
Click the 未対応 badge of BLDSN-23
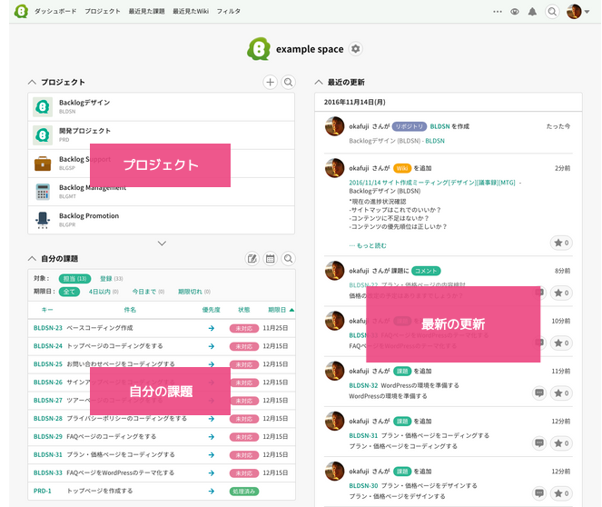(x=243, y=329)
